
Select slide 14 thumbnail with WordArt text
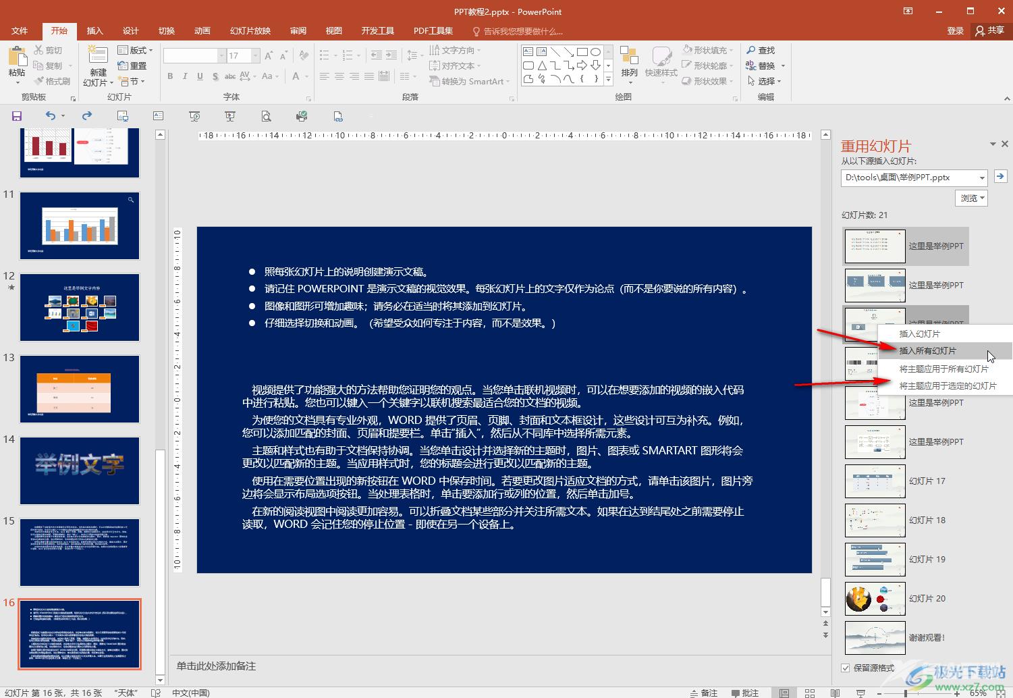pos(80,471)
